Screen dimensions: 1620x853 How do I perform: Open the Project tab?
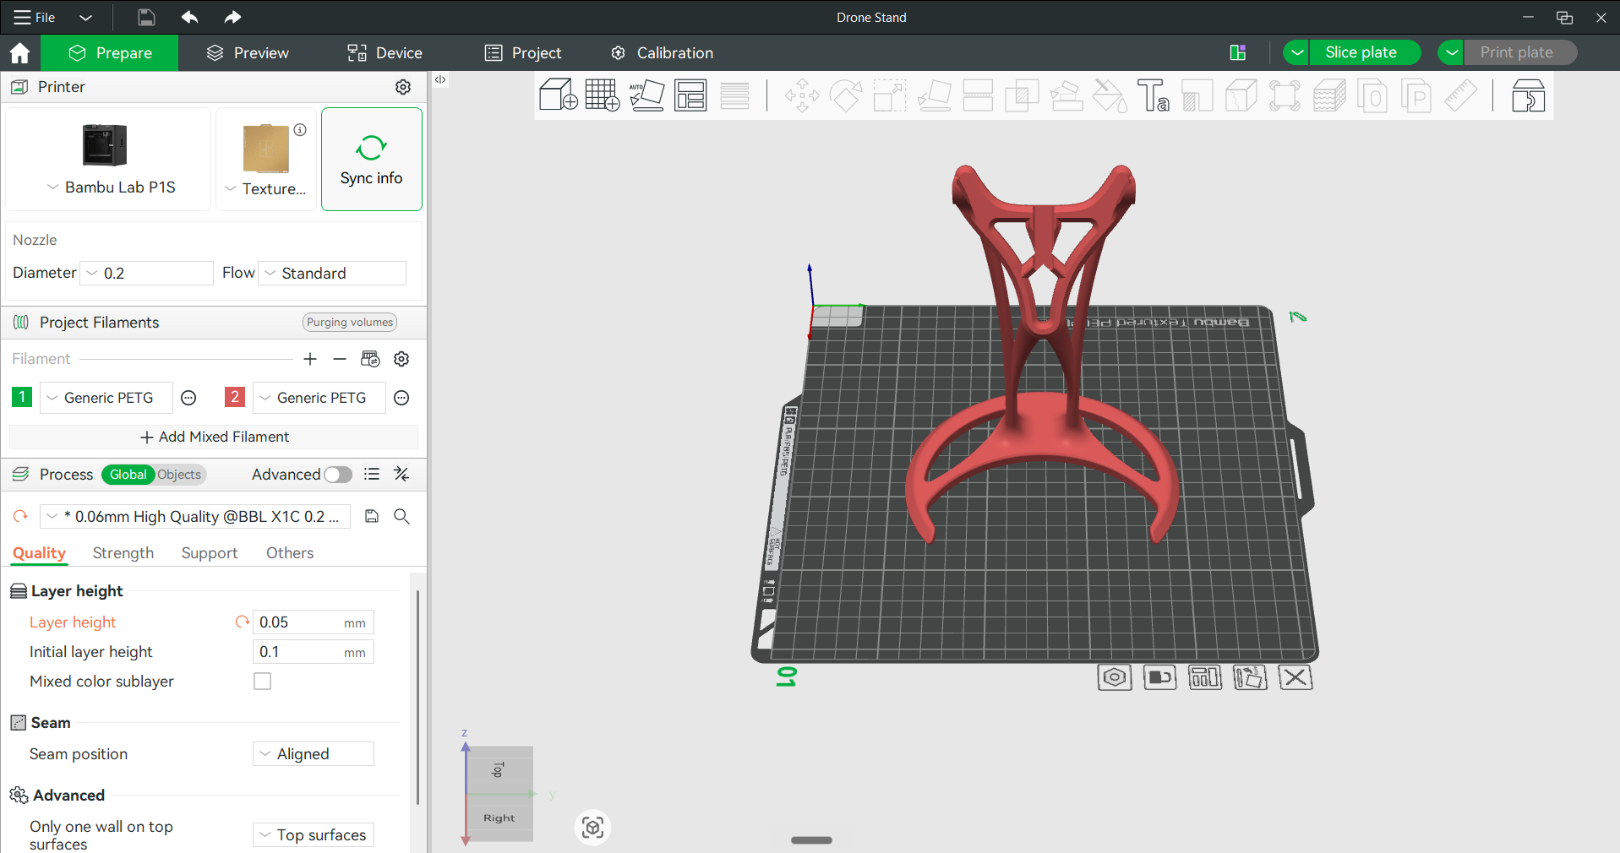[x=523, y=52]
